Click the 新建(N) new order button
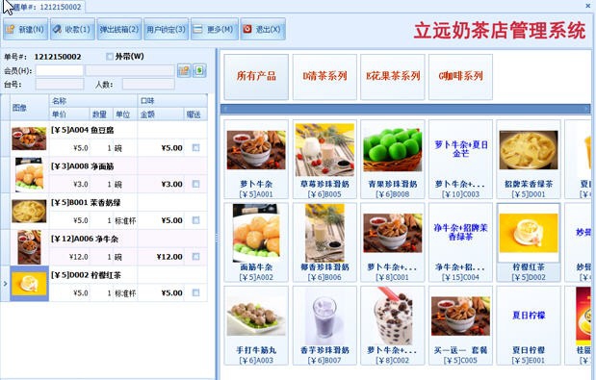This screenshot has width=596, height=380. click(25, 29)
